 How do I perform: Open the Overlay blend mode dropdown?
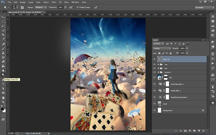tap(162, 48)
